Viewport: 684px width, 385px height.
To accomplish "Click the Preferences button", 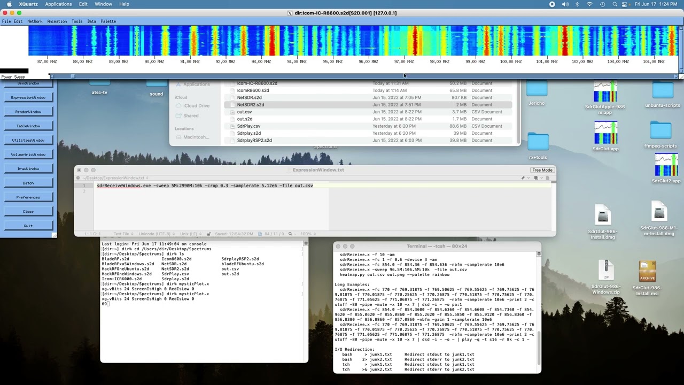I will tap(28, 197).
